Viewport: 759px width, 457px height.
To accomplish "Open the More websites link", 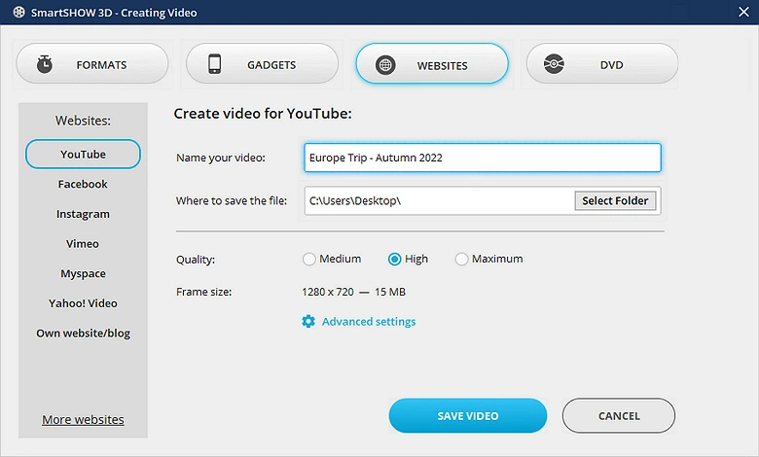I will coord(83,419).
